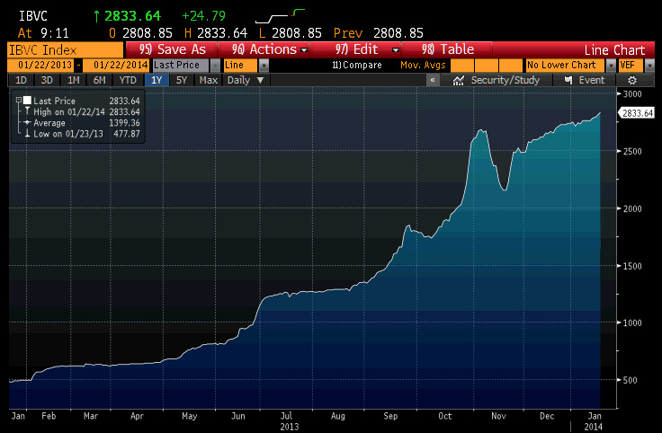Select the 1Y time range
Image resolution: width=662 pixels, height=433 pixels.
click(157, 80)
